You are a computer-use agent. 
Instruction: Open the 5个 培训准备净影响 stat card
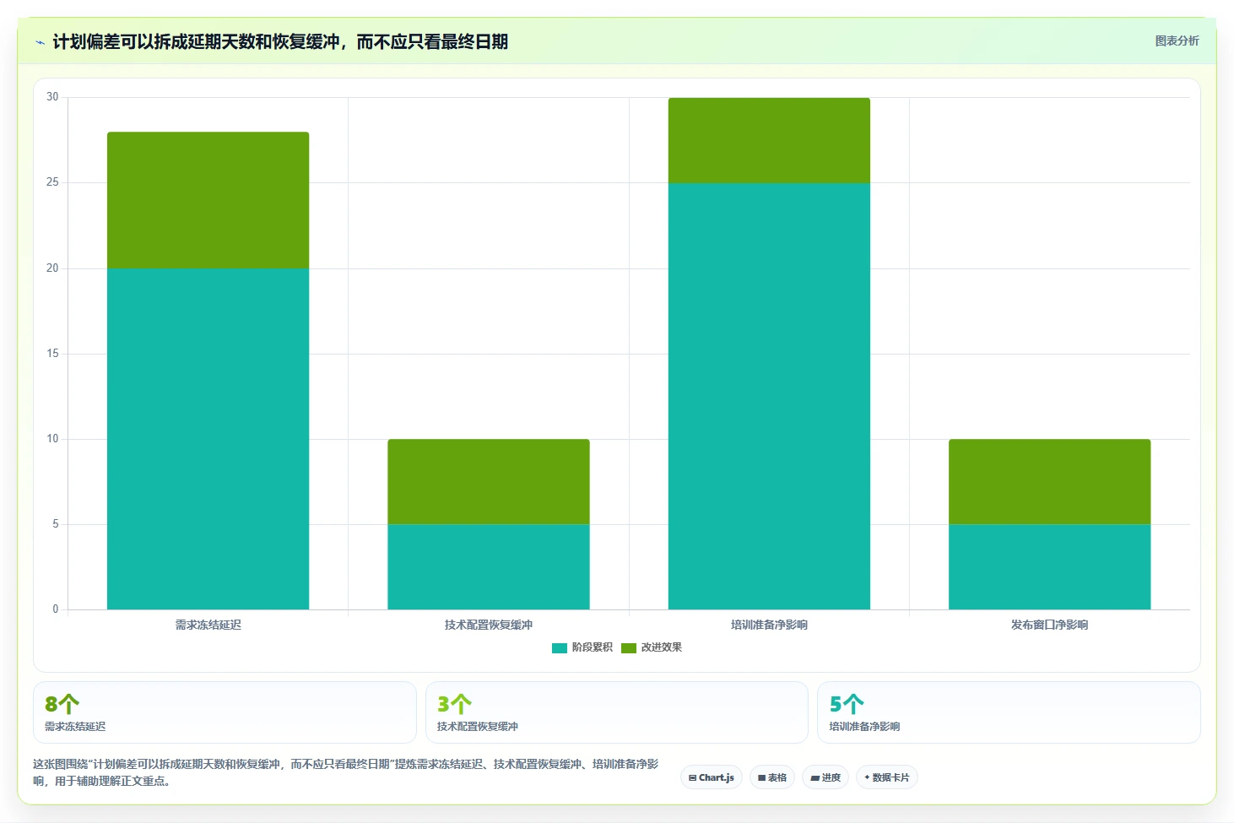click(1009, 712)
